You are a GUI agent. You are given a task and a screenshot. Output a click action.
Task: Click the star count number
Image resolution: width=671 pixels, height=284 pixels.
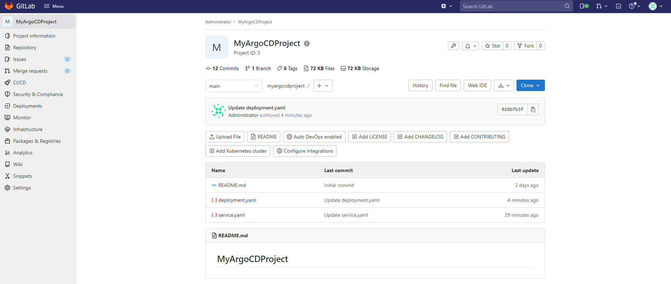507,46
